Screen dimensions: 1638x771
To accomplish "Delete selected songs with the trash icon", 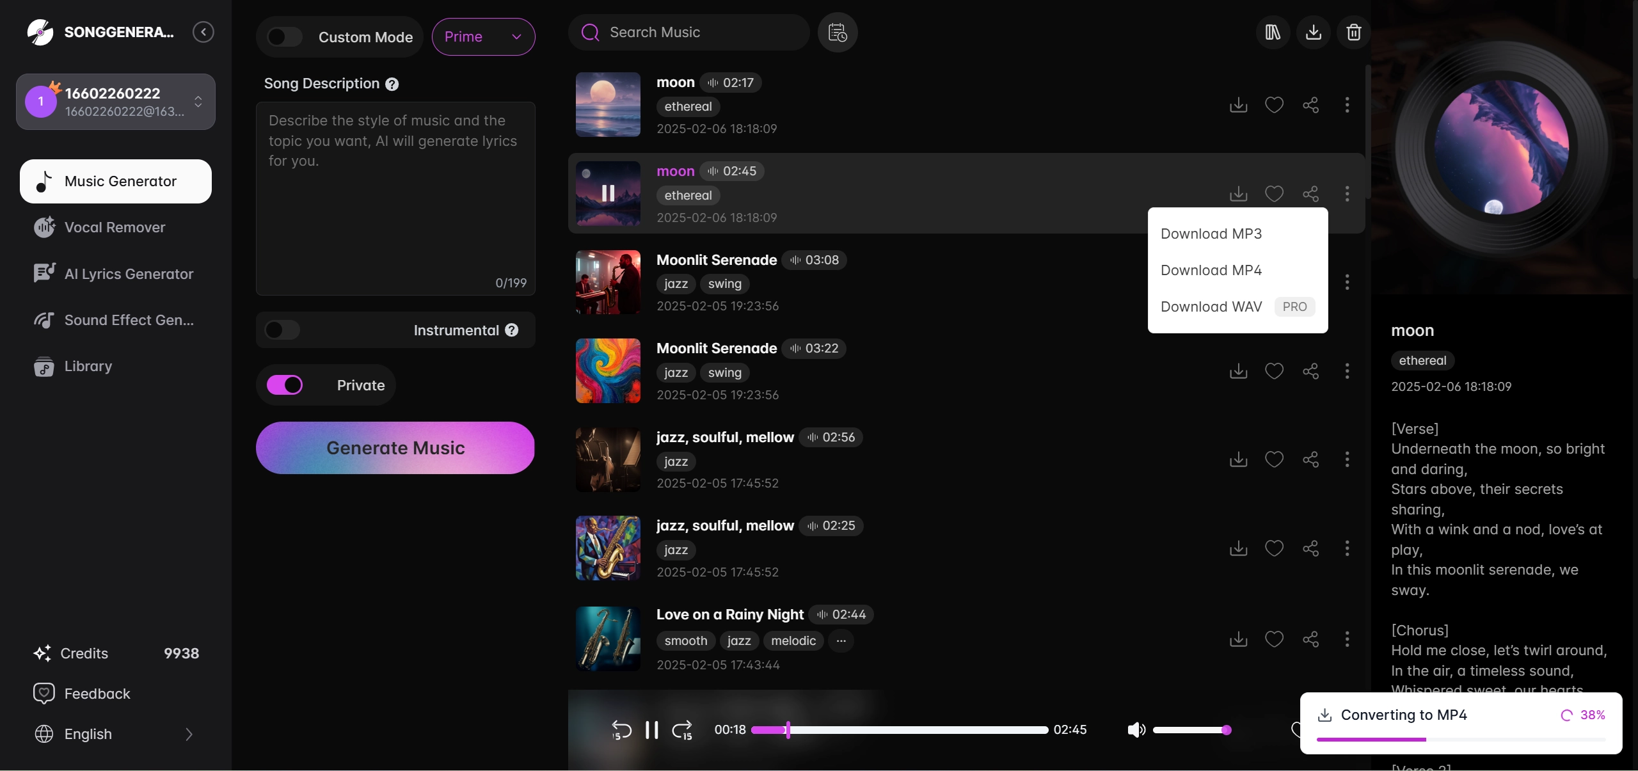I will pos(1353,32).
